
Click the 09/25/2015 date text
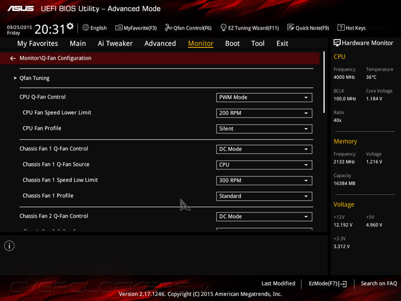(19, 27)
